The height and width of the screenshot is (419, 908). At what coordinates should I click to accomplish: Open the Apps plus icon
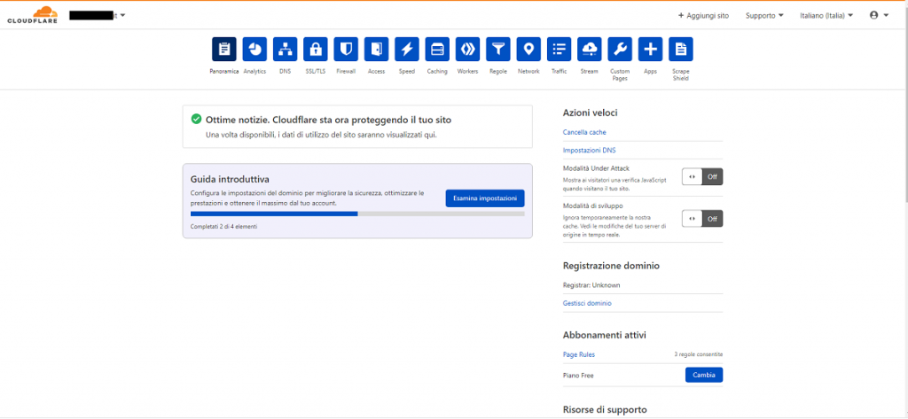coord(650,50)
